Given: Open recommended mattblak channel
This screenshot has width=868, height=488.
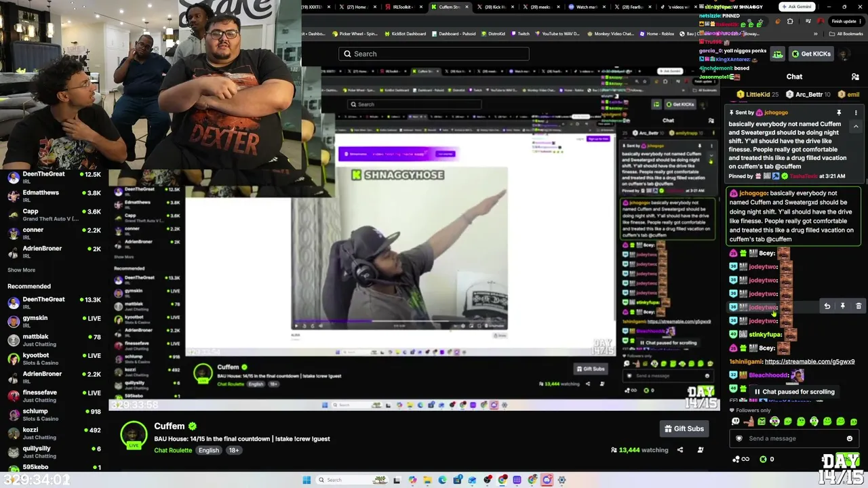Looking at the screenshot, I should tap(54, 340).
